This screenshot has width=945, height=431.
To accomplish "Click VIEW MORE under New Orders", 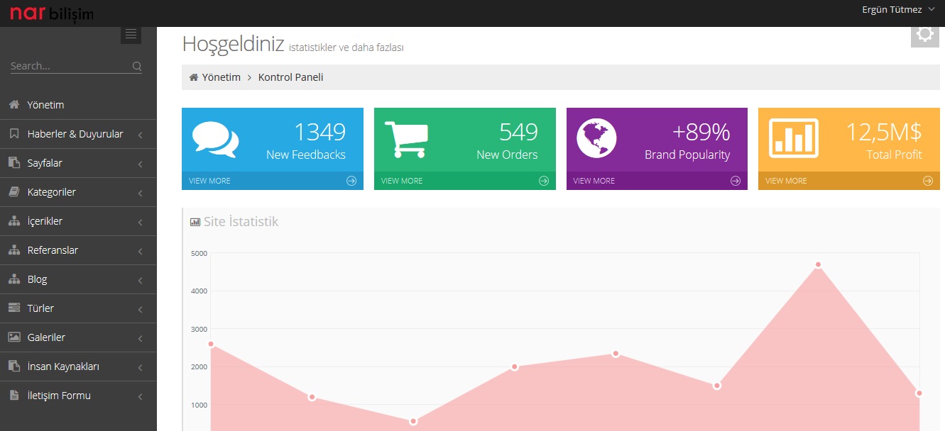I will (x=402, y=181).
